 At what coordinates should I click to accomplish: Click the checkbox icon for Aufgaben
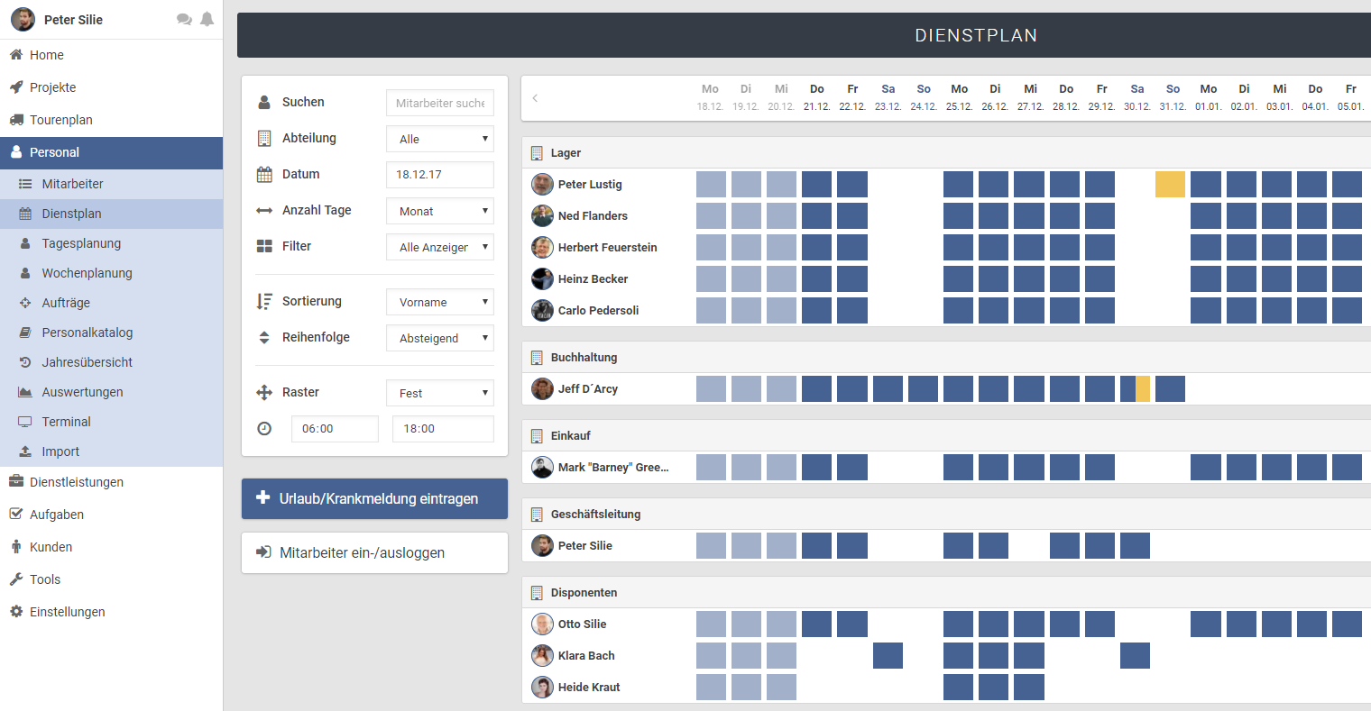(16, 515)
